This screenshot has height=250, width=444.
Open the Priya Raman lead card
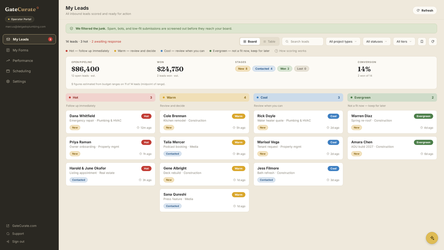coord(111,148)
